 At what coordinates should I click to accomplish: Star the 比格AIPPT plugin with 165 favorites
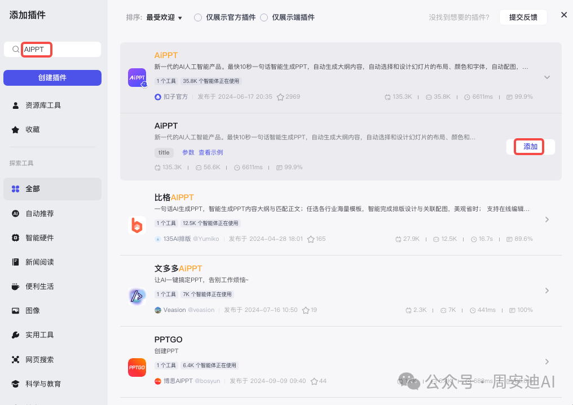311,239
